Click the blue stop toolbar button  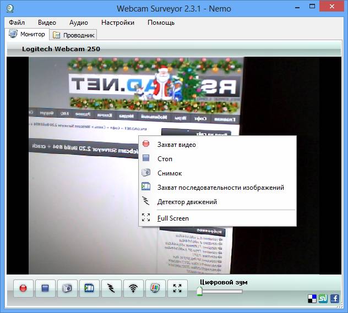point(45,288)
